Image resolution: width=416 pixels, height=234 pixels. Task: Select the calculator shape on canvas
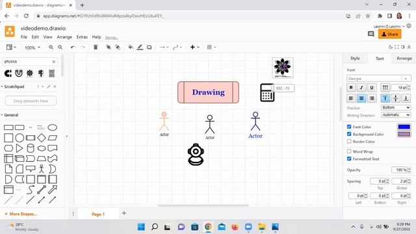click(x=267, y=92)
